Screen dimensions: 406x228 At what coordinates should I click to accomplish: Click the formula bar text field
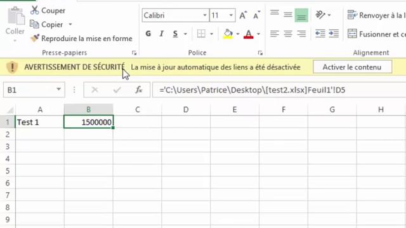click(x=279, y=90)
